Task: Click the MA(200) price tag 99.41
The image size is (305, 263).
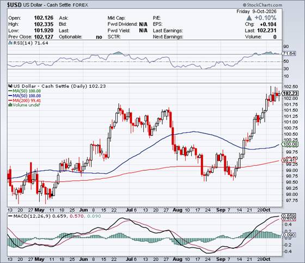Action: tap(289, 160)
